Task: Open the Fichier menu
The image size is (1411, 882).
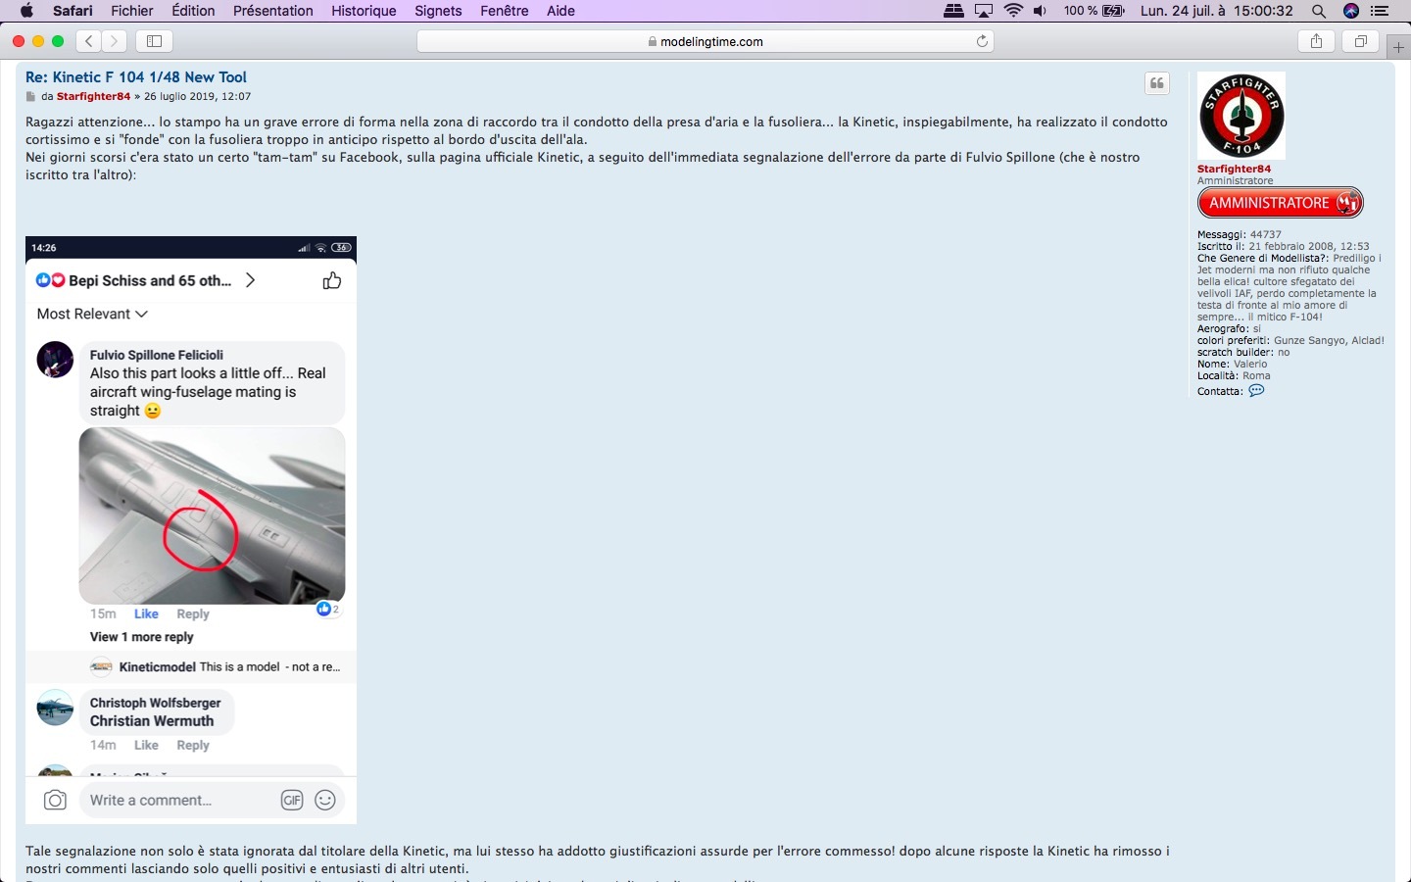Action: (132, 11)
